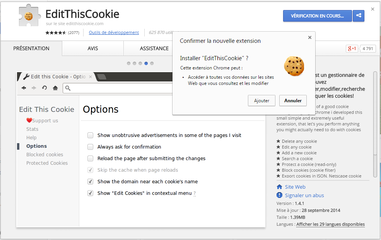The width and height of the screenshot is (381, 240).
Task: Select Blocked cookies in the sidebar
Action: coord(45,154)
